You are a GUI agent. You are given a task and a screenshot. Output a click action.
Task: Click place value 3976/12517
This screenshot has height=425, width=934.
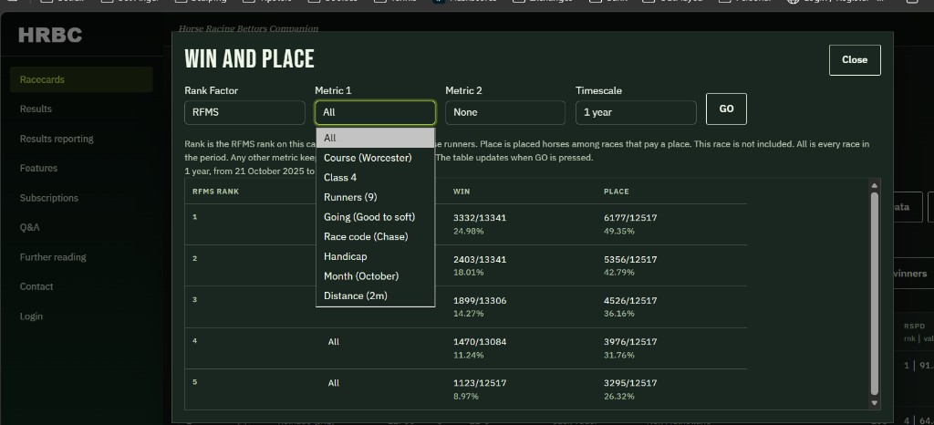click(x=630, y=342)
